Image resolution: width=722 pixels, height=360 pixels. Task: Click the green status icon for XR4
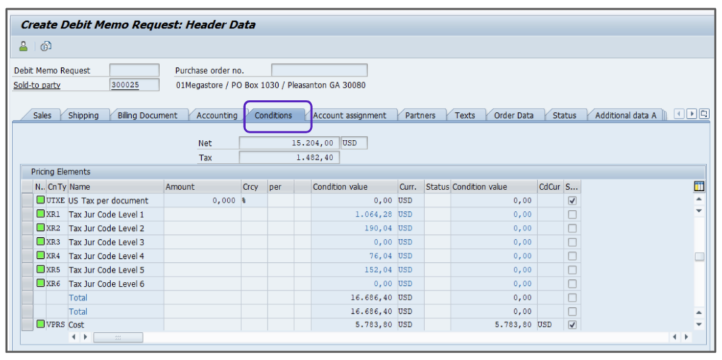click(x=41, y=256)
